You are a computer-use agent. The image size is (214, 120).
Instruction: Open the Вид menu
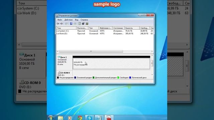(77, 20)
